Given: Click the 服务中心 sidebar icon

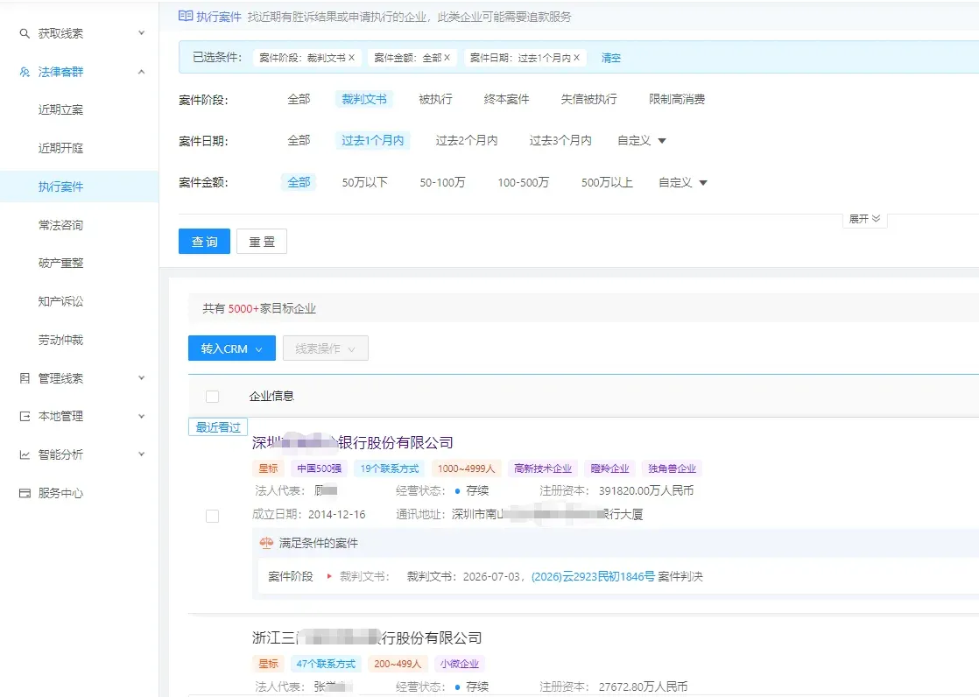Looking at the screenshot, I should pos(25,493).
